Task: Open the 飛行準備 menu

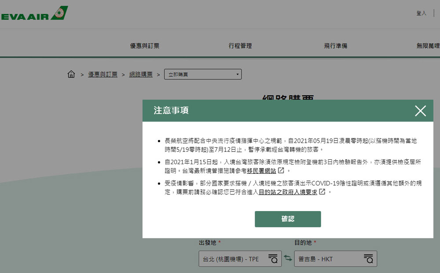Action: (336, 46)
